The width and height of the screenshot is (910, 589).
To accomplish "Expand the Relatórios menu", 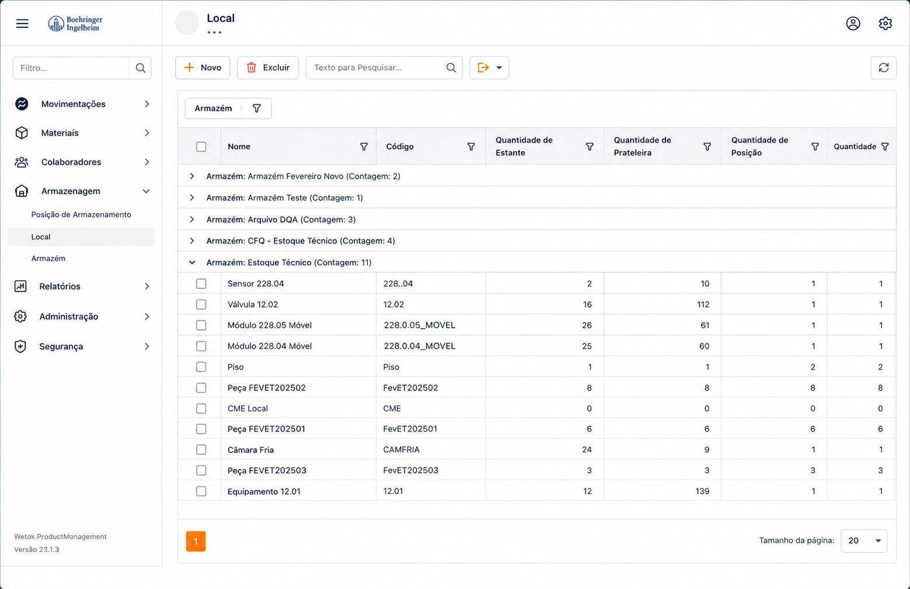I will (x=82, y=286).
